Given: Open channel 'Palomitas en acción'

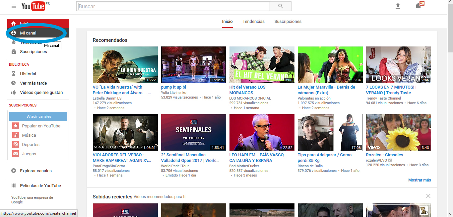Looking at the screenshot, I should (x=314, y=98).
